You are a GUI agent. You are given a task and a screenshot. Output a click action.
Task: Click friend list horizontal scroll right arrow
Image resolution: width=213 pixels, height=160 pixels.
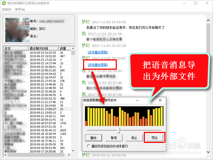tap(69, 155)
